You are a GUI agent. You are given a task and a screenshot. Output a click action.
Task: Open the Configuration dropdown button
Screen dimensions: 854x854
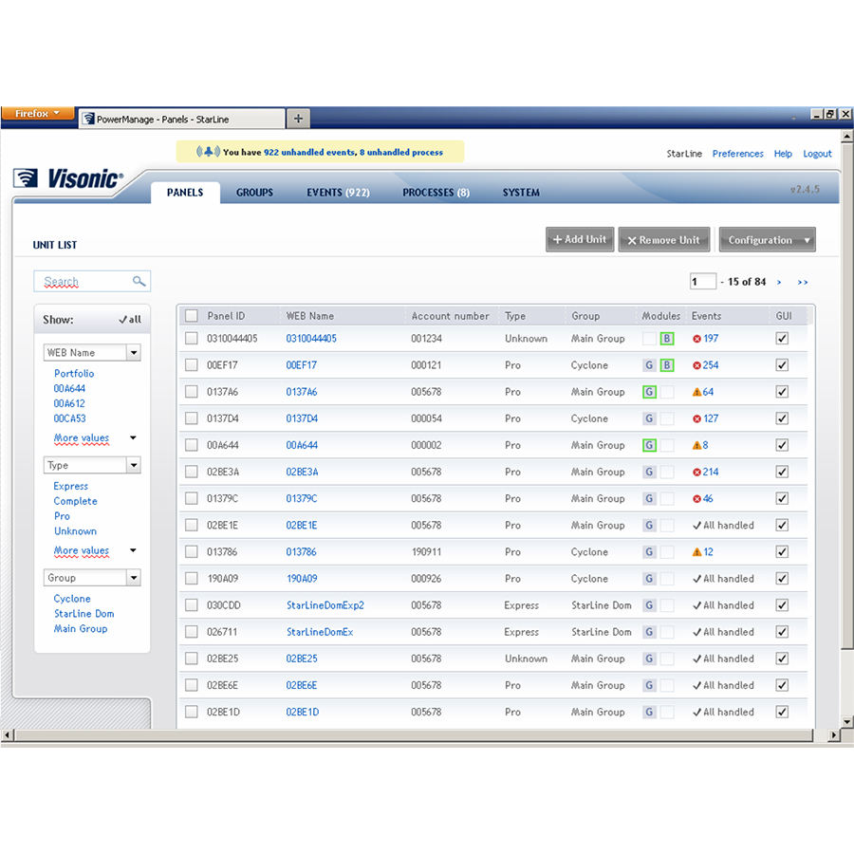pos(767,240)
